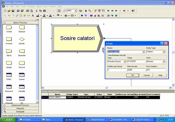Open the Type Random (Expo) dropdown
175x122 pixels.
click(x=125, y=61)
